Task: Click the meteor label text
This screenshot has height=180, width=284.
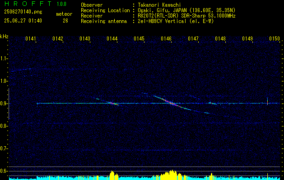Action: tap(64, 14)
